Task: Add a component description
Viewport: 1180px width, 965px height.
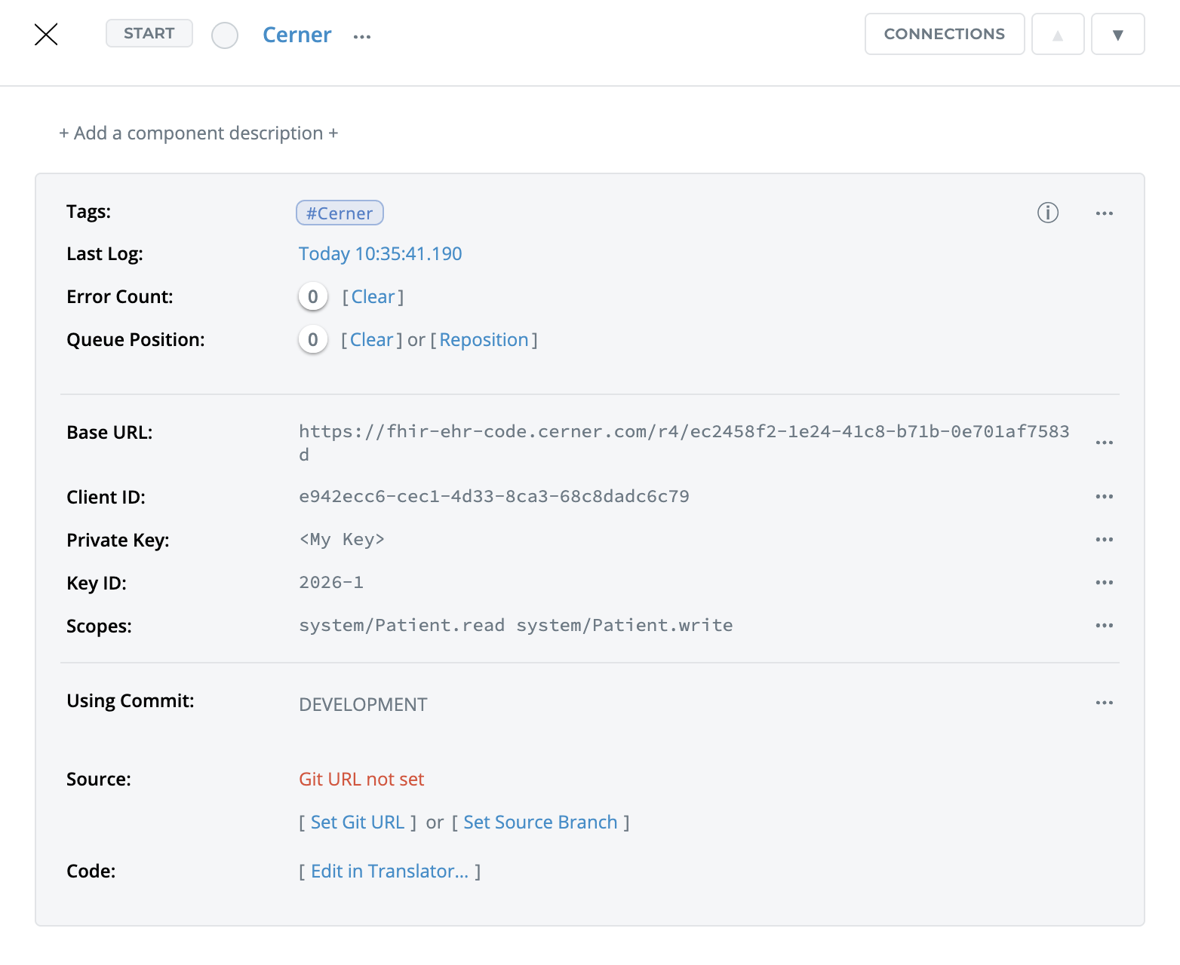Action: [x=198, y=133]
